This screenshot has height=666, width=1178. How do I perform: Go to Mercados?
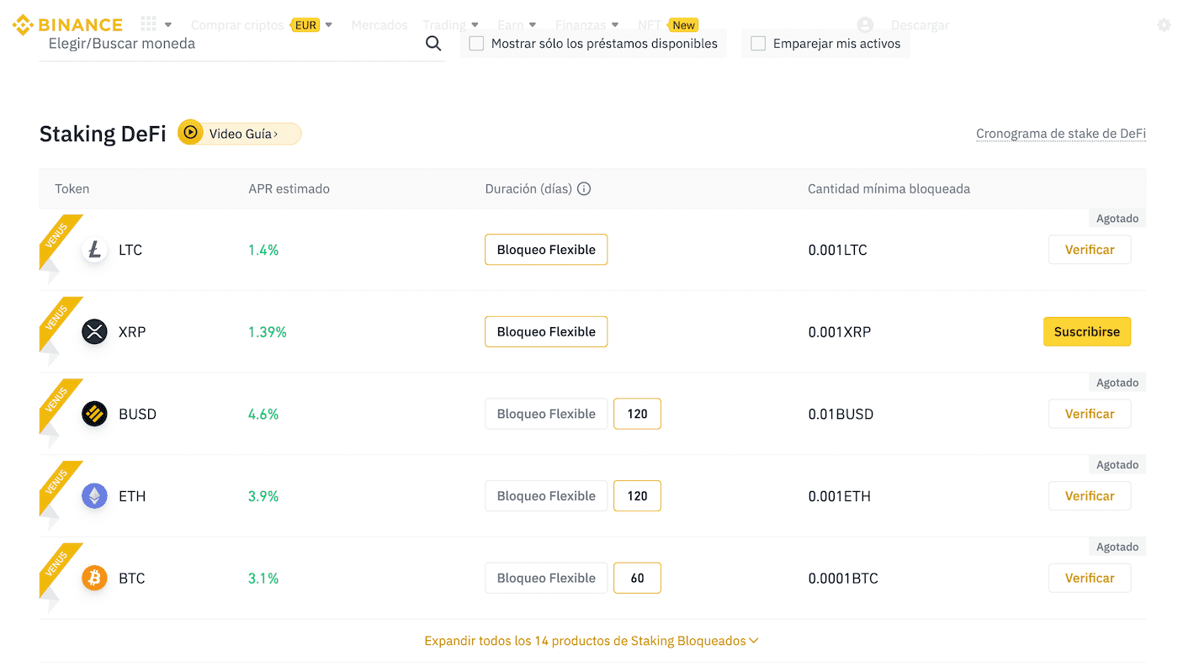click(x=379, y=25)
